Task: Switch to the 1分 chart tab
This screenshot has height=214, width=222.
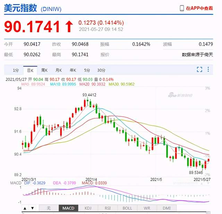Action: click(x=16, y=70)
